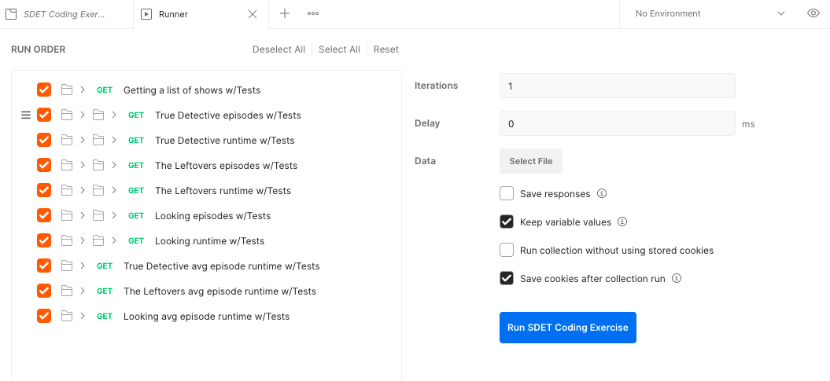Expand second chevron in True Detective runtime row
The width and height of the screenshot is (830, 381).
point(114,140)
